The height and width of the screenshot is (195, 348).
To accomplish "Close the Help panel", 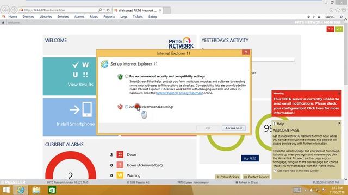I will (339, 123).
